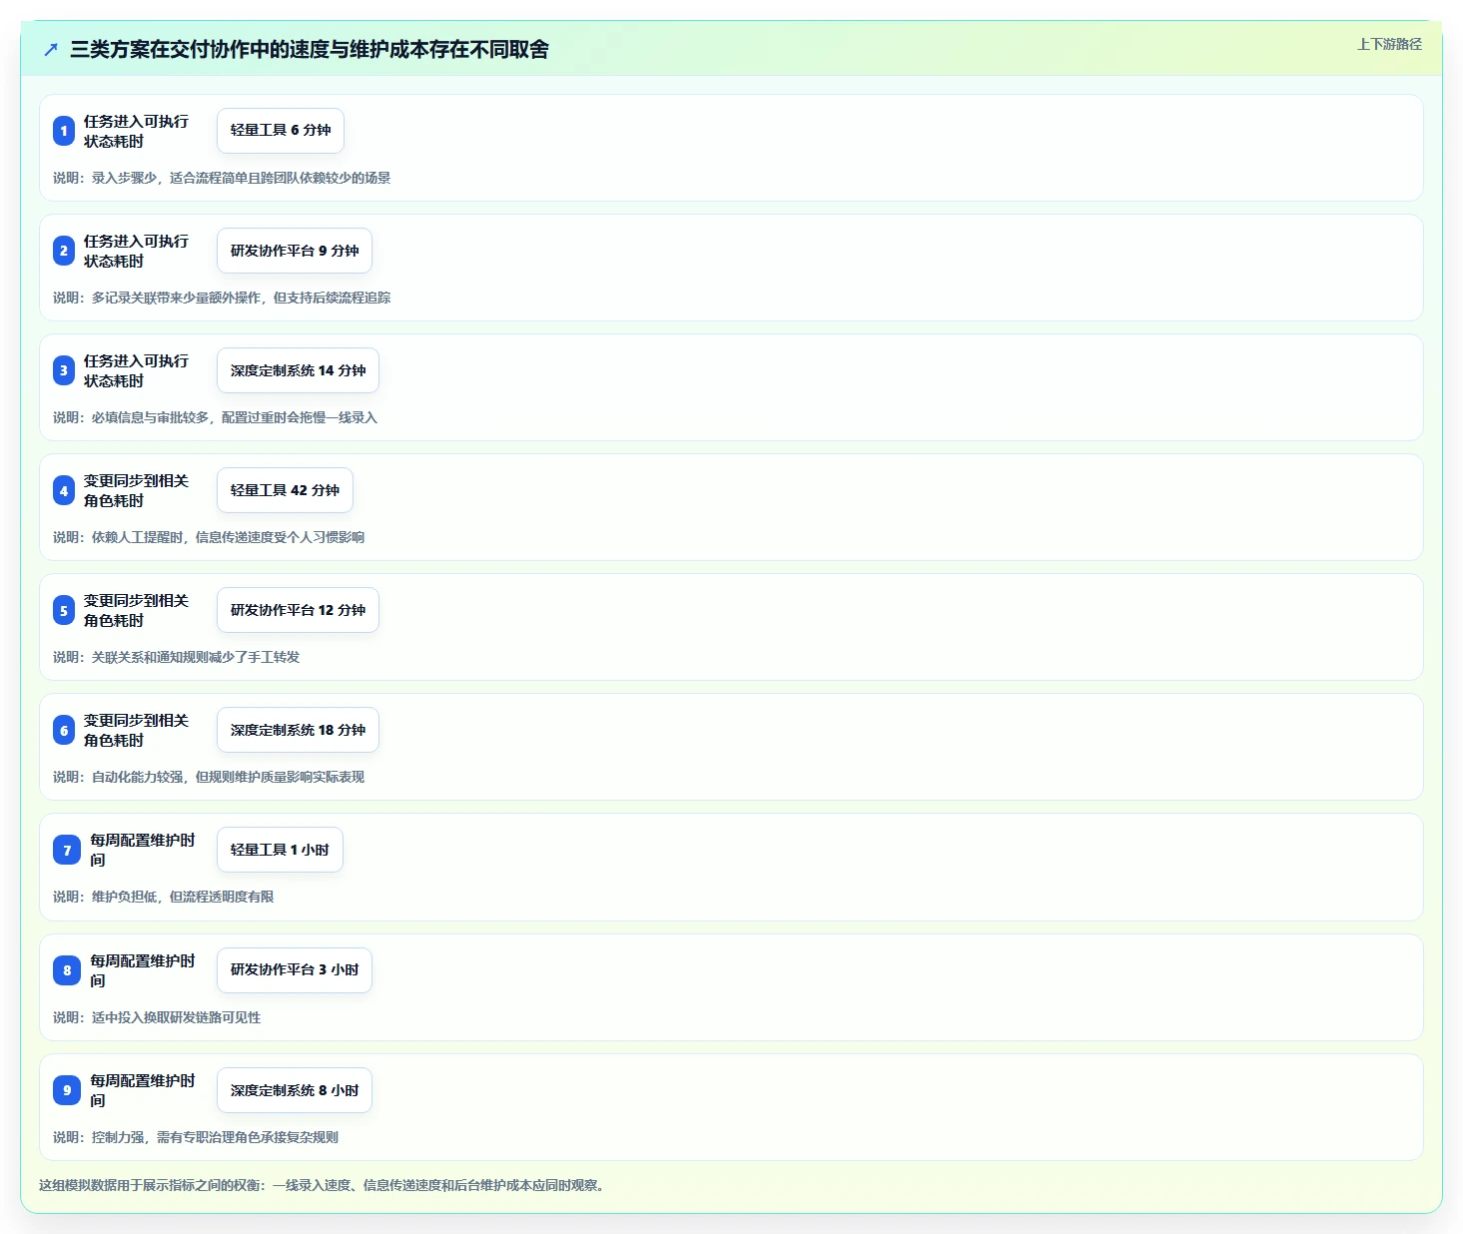Click the 任务进入可执行状态耗时 label in card 1
This screenshot has width=1463, height=1234.
tap(136, 131)
